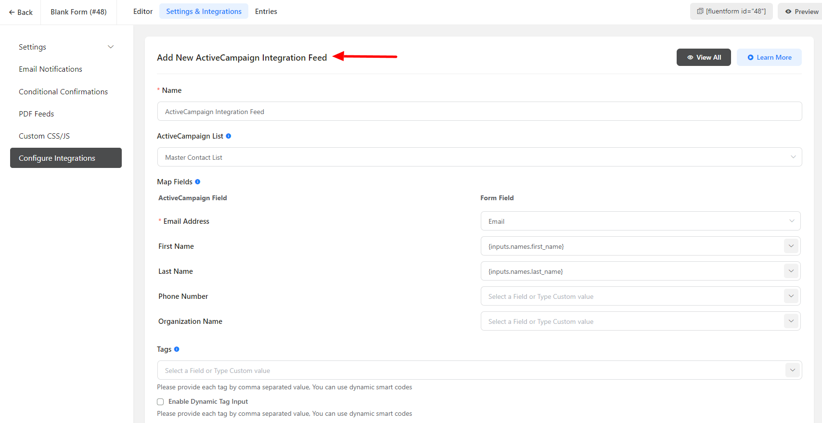Open the Email Address form field dropdown
The image size is (822, 423).
640,221
